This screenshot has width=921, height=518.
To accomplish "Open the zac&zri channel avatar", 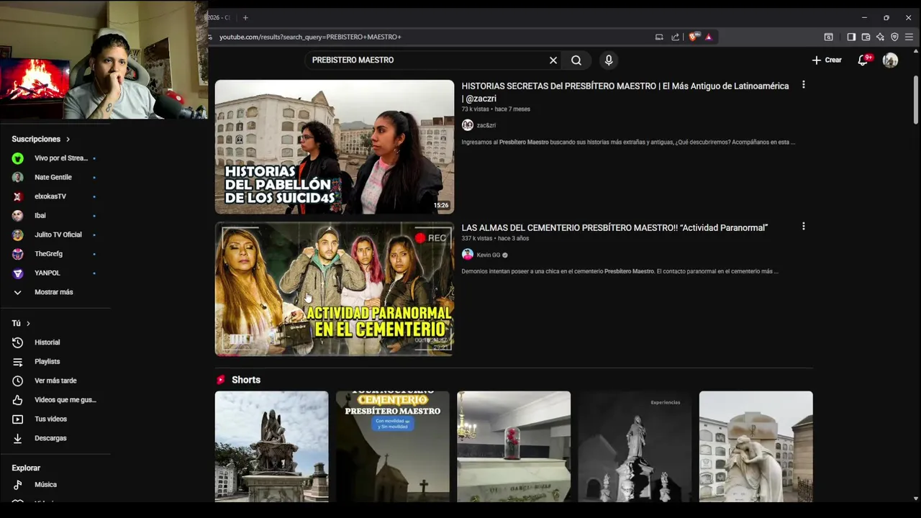I will (x=468, y=125).
